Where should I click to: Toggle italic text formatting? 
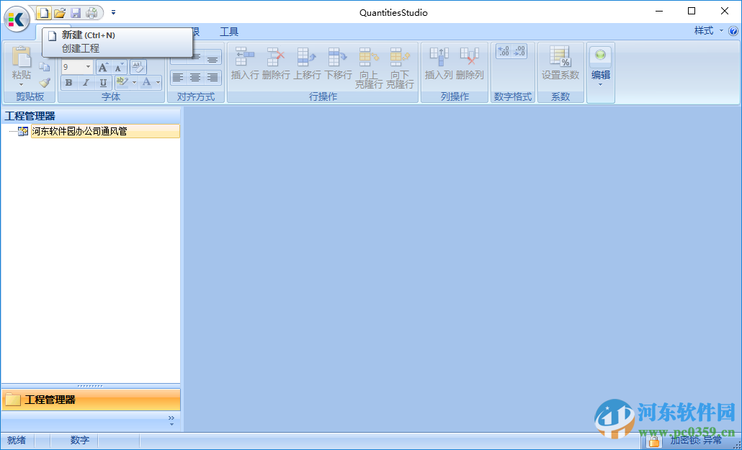[86, 83]
